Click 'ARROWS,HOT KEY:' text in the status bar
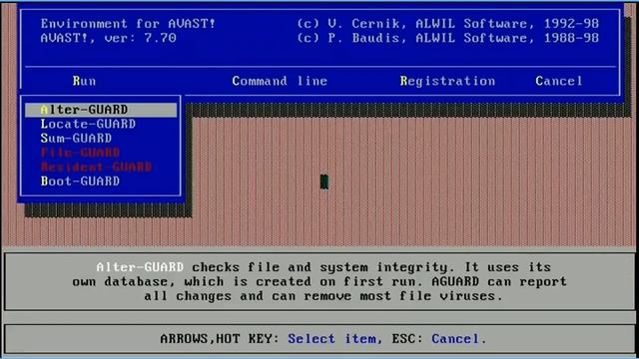639x359 pixels. click(x=220, y=339)
